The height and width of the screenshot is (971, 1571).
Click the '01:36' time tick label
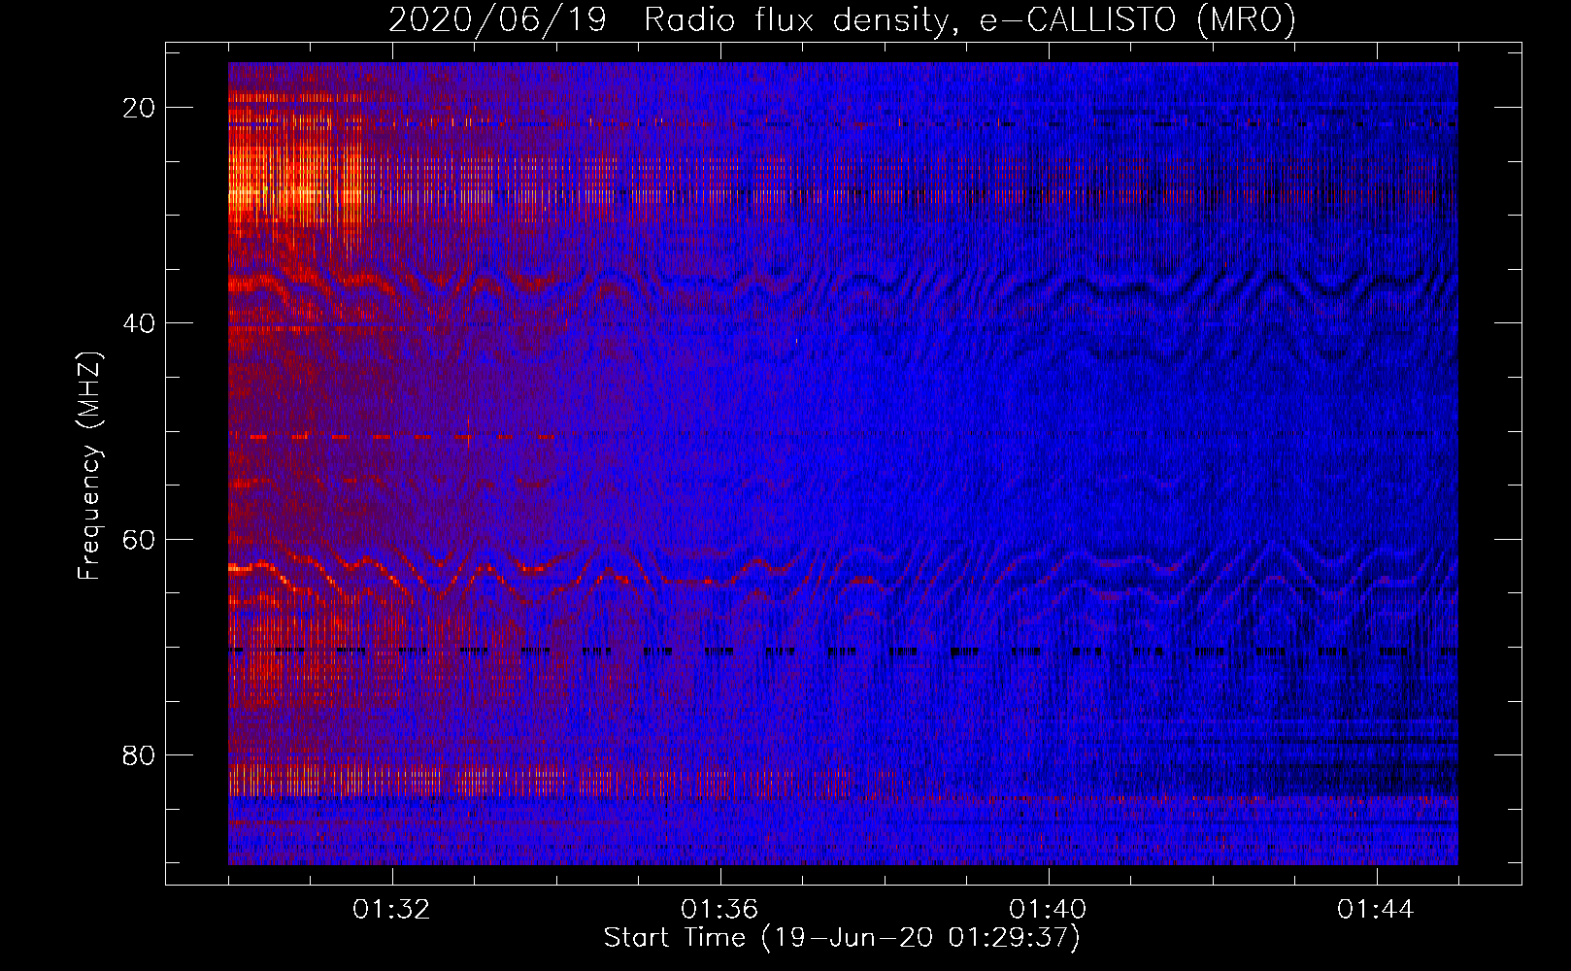[719, 910]
